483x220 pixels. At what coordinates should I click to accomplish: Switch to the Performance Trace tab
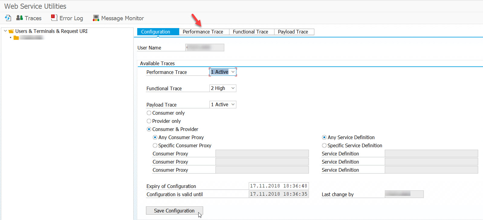pyautogui.click(x=204, y=32)
